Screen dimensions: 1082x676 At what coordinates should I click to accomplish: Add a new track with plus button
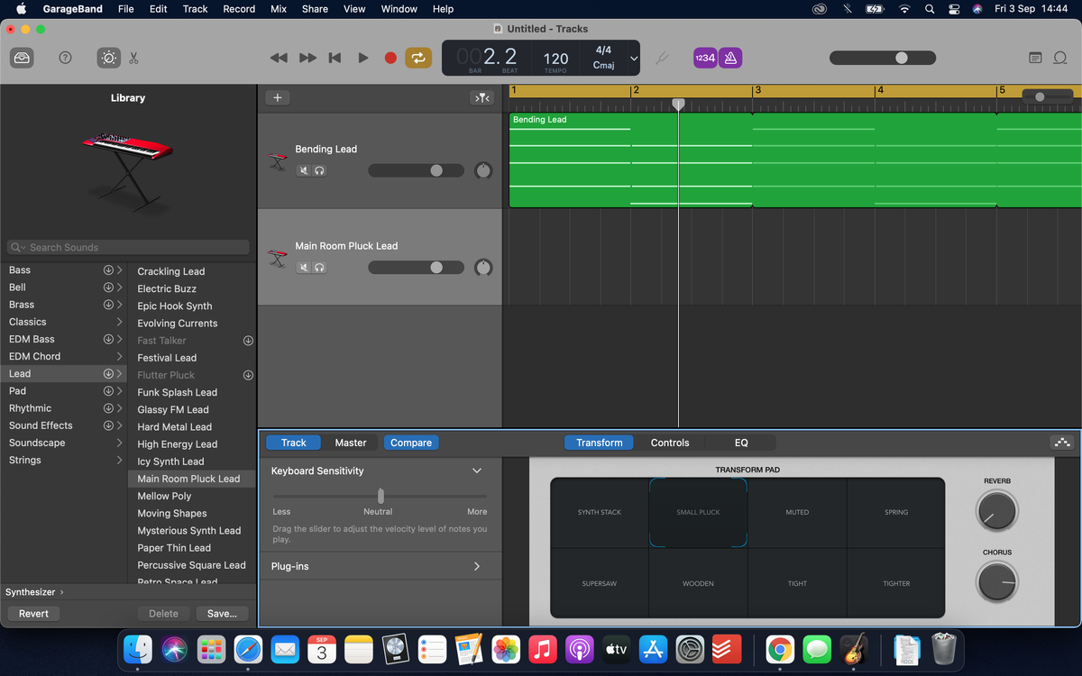[x=277, y=97]
